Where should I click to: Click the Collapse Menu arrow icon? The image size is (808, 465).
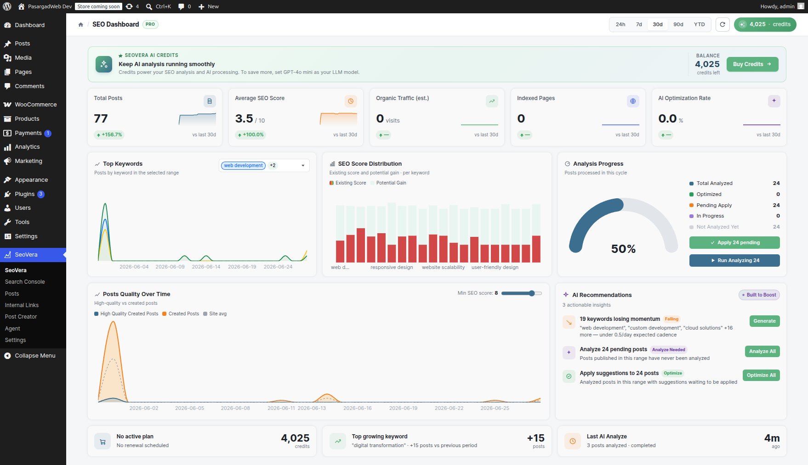pos(7,356)
